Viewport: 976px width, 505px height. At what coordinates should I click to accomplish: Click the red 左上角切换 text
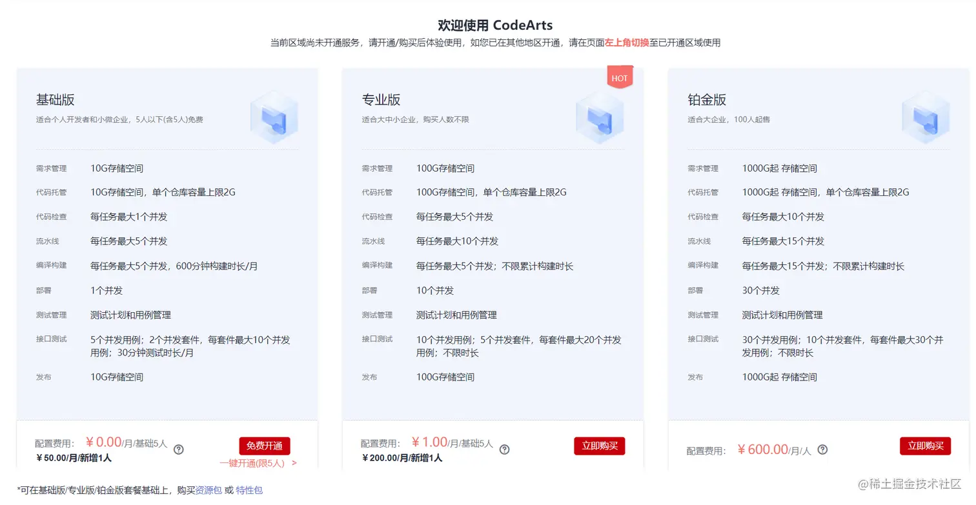627,43
